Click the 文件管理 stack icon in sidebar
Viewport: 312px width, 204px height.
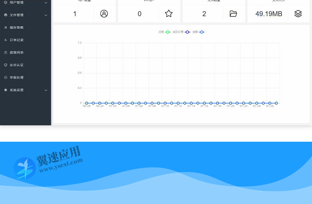(5, 15)
